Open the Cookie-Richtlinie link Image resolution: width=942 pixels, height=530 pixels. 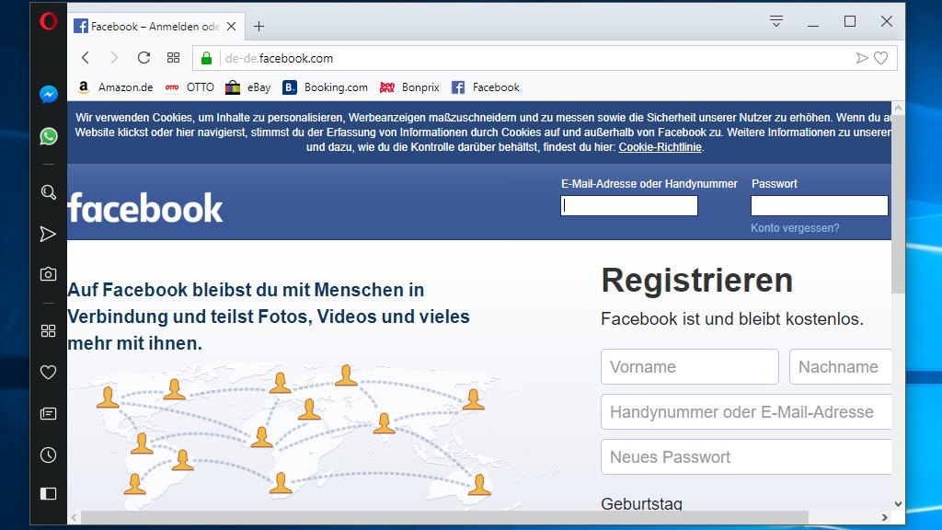(660, 147)
